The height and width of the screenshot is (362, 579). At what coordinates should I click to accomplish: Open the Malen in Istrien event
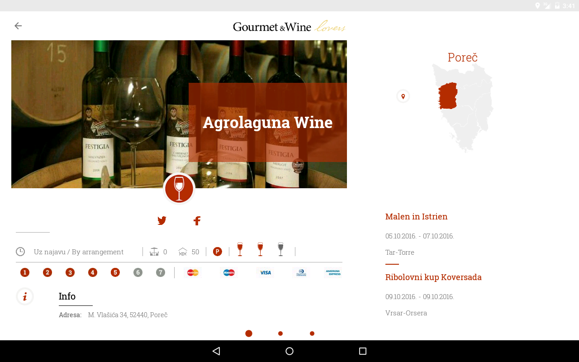click(416, 216)
